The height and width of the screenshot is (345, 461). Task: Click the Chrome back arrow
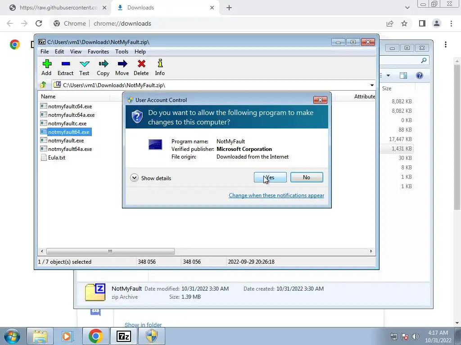click(x=10, y=23)
